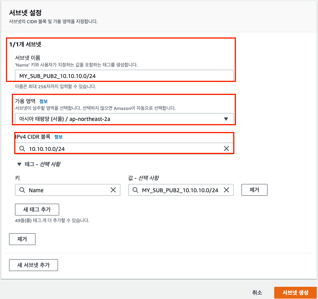The width and height of the screenshot is (318, 299).
Task: Click the search icon in the tag key field
Action: (x=22, y=190)
